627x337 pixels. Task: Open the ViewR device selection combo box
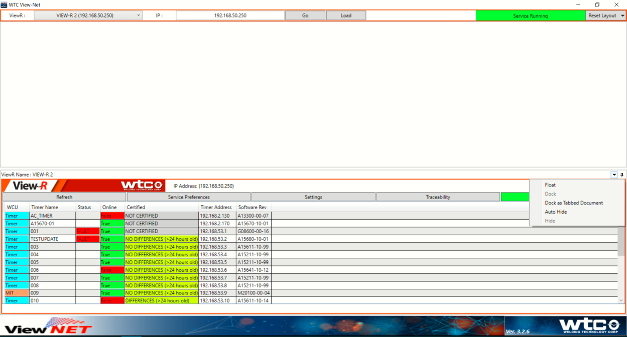coord(88,16)
